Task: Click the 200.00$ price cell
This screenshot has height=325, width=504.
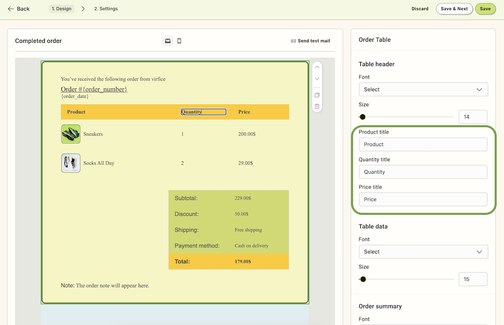Action: click(246, 134)
